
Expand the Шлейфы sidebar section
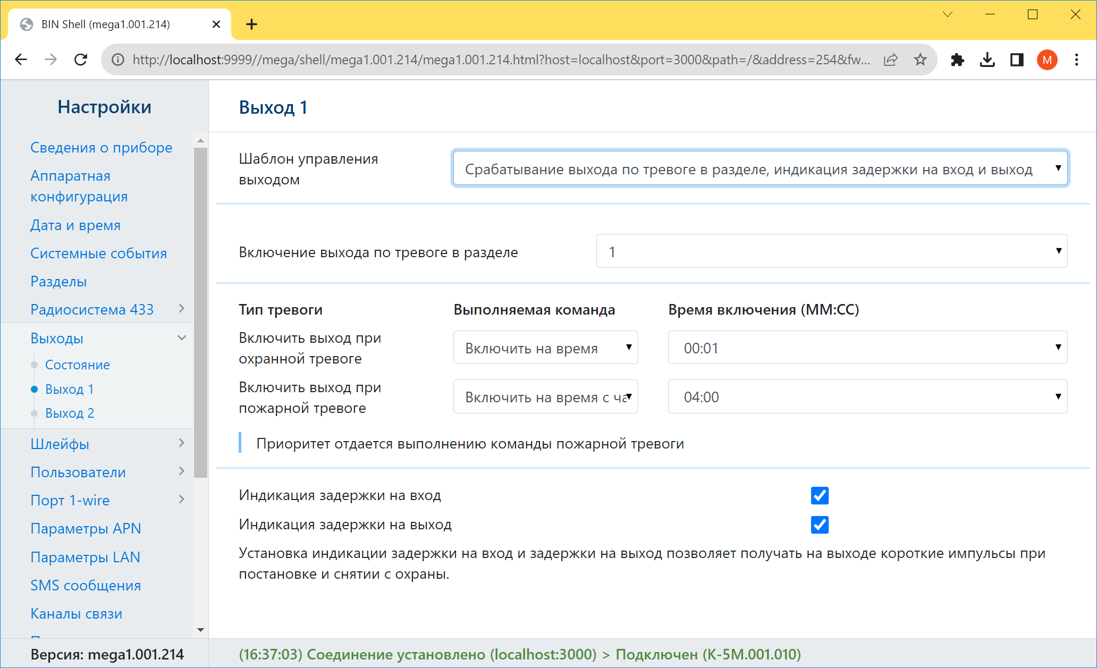click(107, 443)
